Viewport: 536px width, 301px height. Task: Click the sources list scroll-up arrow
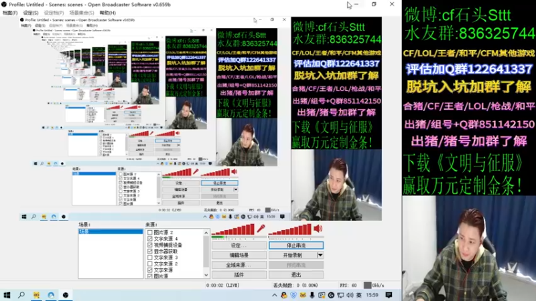pos(206,233)
